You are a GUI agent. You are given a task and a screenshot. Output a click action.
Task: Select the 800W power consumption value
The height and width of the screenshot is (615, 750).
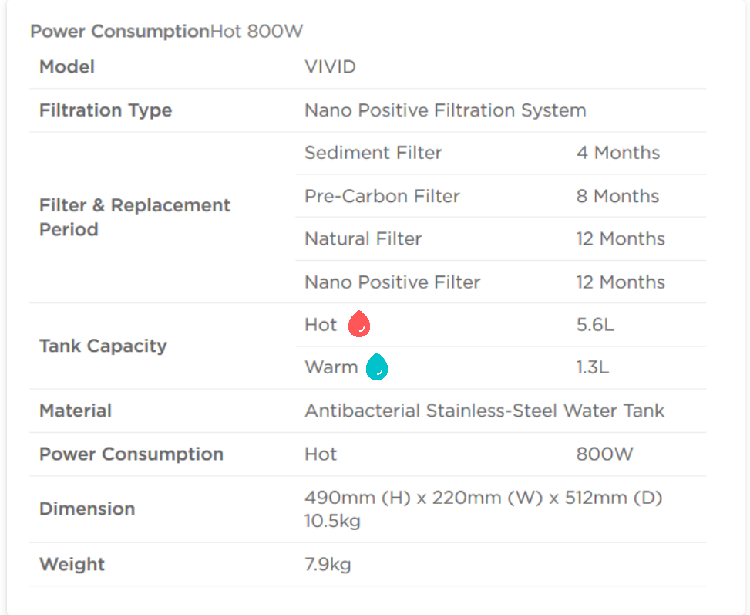tap(604, 454)
